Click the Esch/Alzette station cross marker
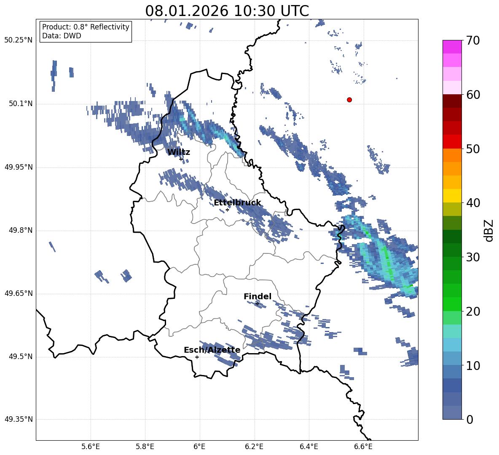499x455 pixels. (197, 357)
